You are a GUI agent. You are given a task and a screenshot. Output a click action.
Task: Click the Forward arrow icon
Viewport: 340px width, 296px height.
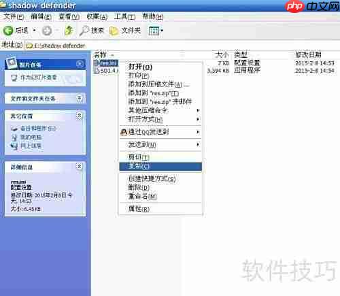[47, 31]
